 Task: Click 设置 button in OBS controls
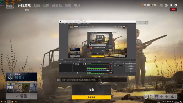click(x=130, y=70)
